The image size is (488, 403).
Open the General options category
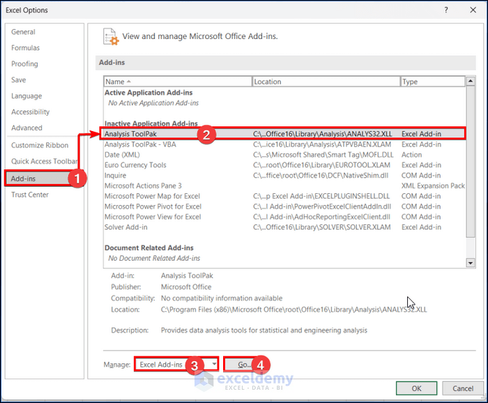23,32
